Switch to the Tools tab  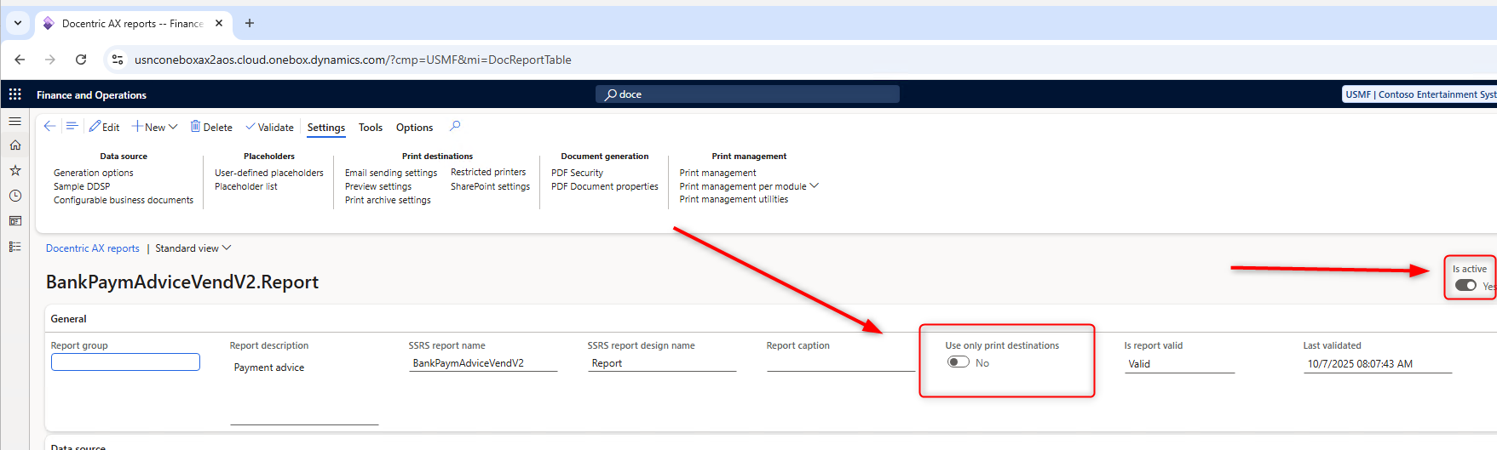pyautogui.click(x=371, y=128)
